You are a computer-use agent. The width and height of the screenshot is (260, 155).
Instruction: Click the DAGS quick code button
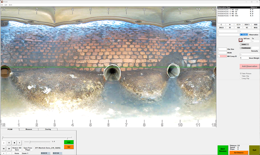click(x=221, y=27)
